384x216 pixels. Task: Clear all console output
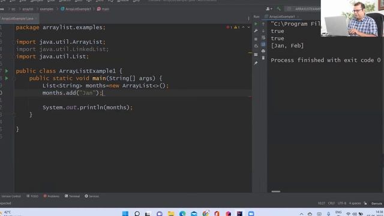click(x=263, y=58)
